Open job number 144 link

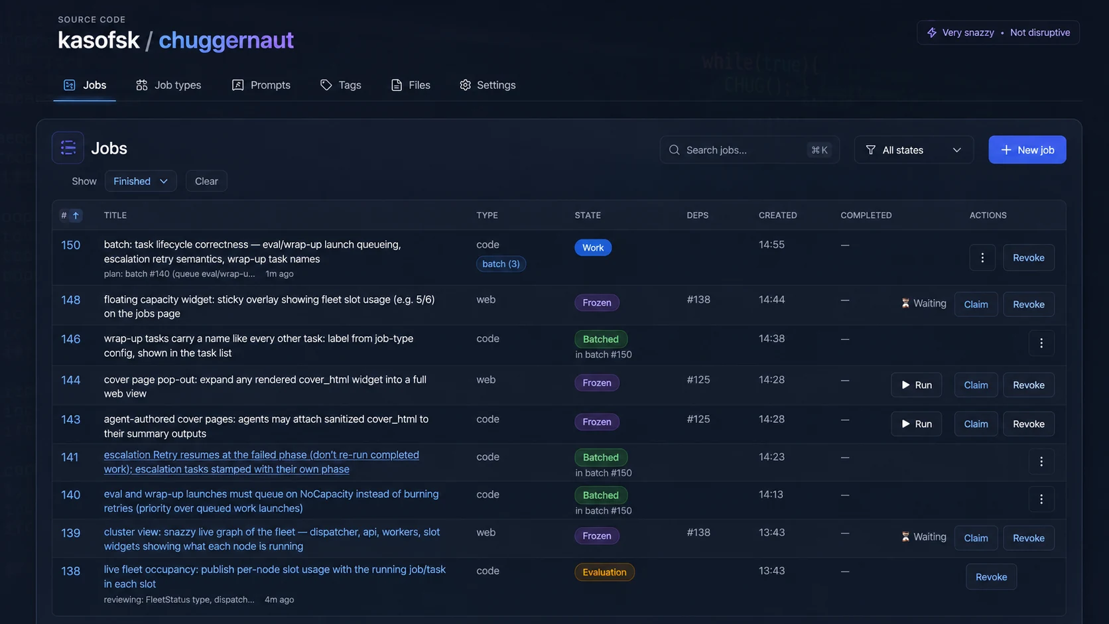tap(71, 381)
